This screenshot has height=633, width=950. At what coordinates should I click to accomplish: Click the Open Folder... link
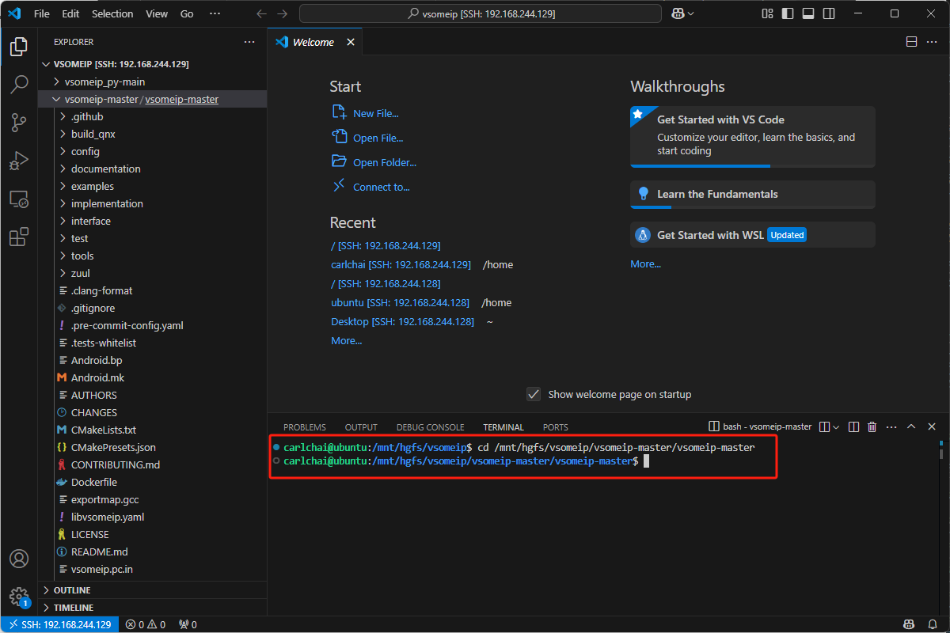point(385,162)
